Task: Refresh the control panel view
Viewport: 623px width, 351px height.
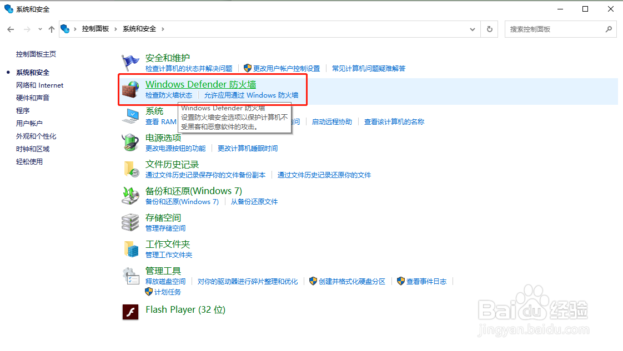Action: (x=490, y=29)
